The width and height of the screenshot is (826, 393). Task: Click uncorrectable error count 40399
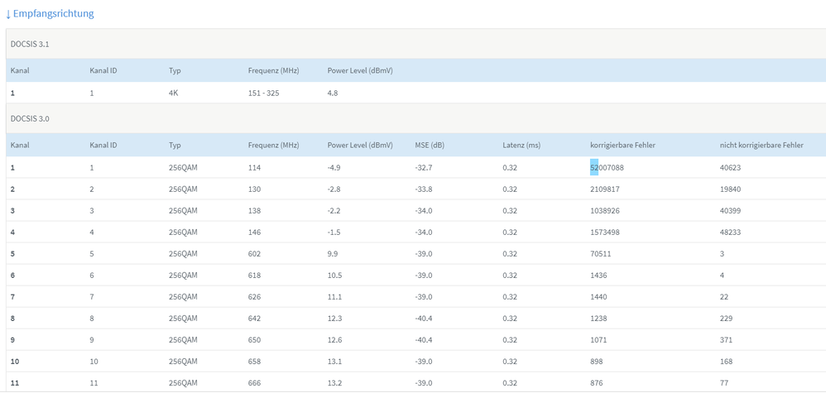730,211
